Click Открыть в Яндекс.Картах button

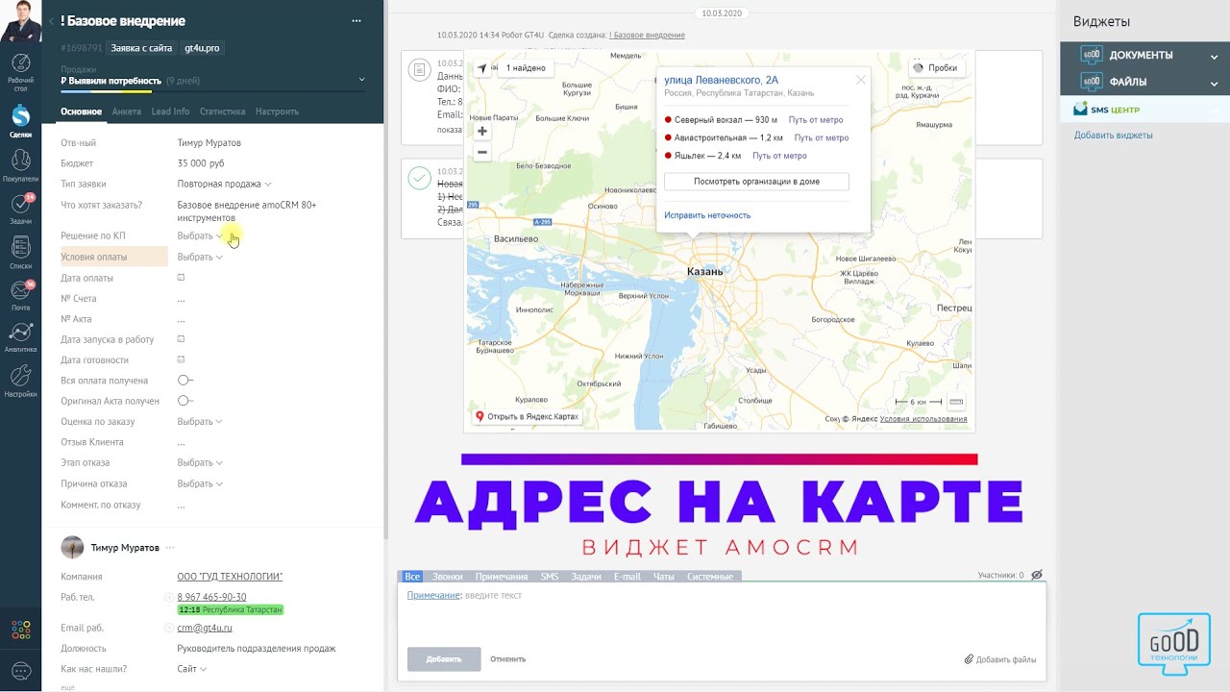click(527, 416)
